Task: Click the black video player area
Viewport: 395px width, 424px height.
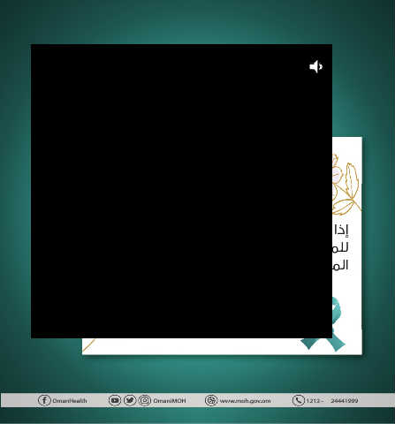Action: pyautogui.click(x=181, y=192)
